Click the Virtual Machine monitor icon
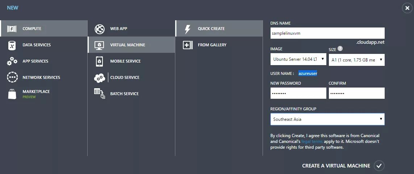Screen dimensions: 414x174 point(100,45)
